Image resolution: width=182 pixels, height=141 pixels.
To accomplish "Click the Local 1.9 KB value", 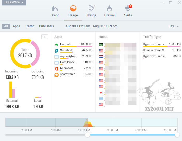I will coord(38,106).
